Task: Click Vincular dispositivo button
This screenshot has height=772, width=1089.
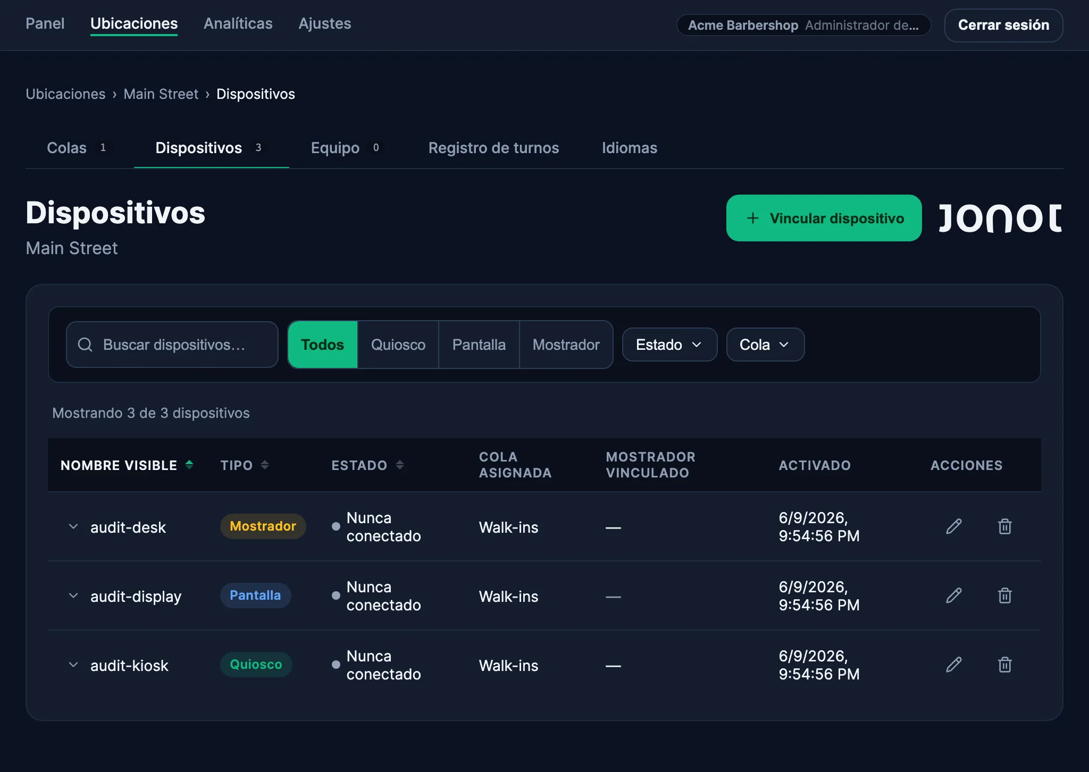Action: point(824,218)
